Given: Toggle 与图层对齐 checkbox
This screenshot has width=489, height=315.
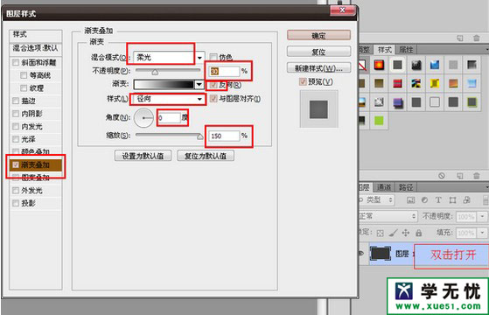Looking at the screenshot, I should (x=213, y=99).
